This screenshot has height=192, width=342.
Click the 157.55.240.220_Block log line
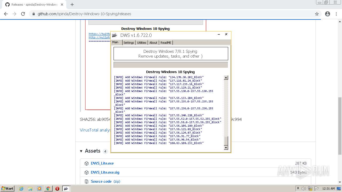point(159,115)
